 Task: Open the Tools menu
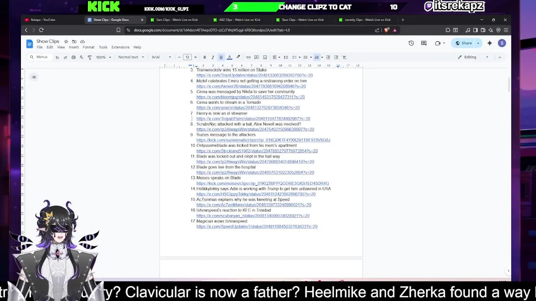[x=103, y=47]
